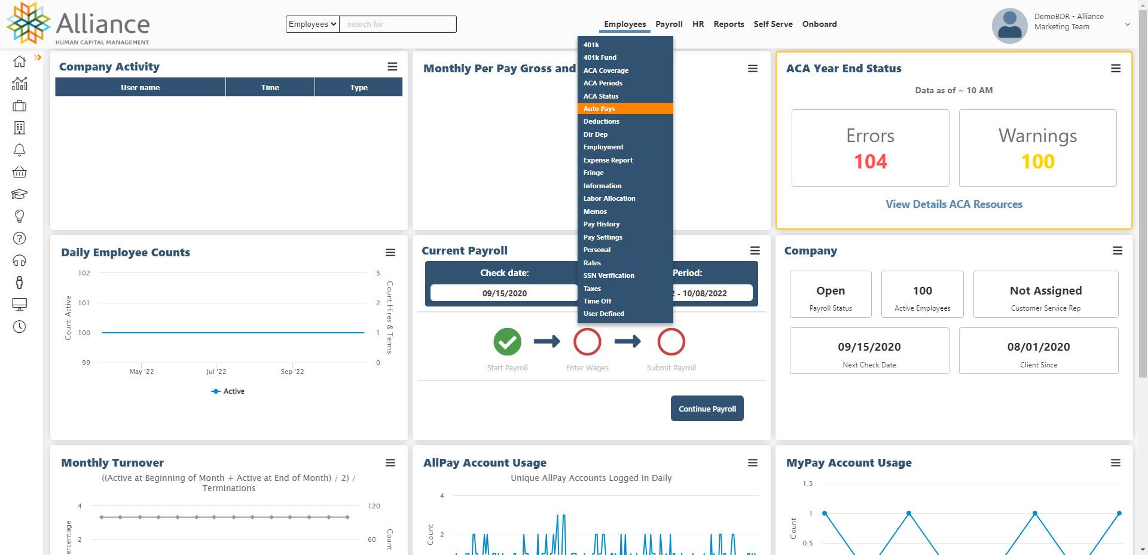The height and width of the screenshot is (555, 1148).
Task: Open the analytics chart sidebar icon
Action: [19, 84]
